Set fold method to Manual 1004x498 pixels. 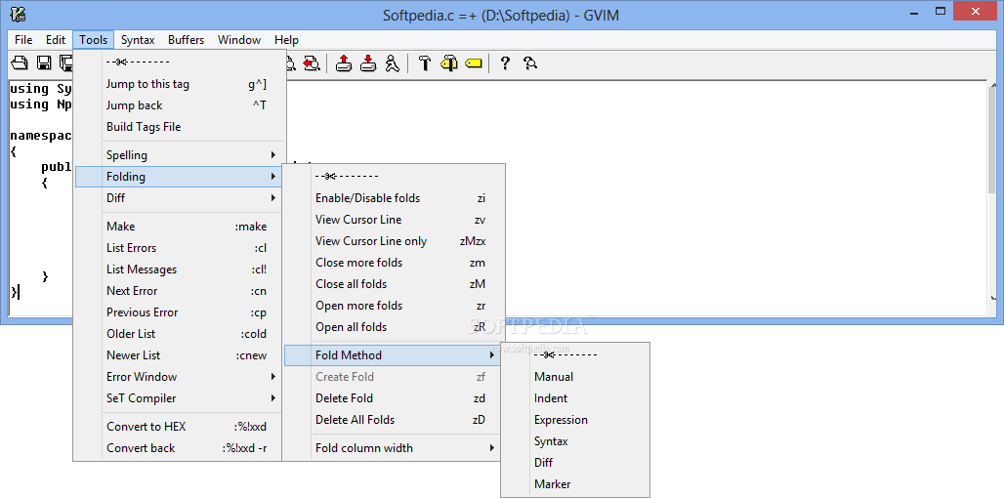point(575,376)
